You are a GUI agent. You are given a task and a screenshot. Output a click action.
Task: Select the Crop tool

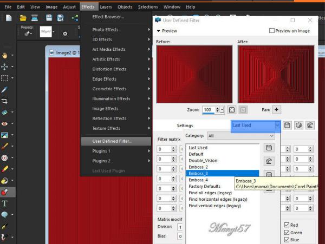pyautogui.click(x=5, y=101)
